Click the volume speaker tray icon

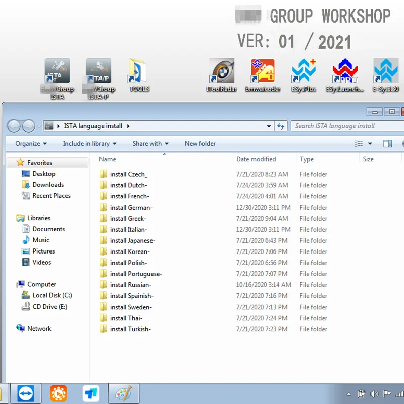pos(374,394)
